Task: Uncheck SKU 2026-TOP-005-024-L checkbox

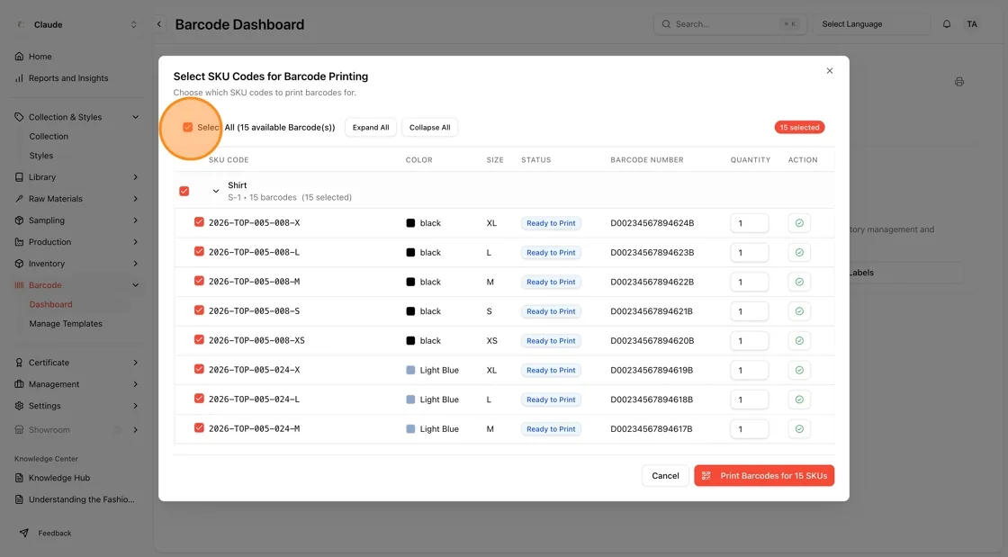Action: coord(199,399)
